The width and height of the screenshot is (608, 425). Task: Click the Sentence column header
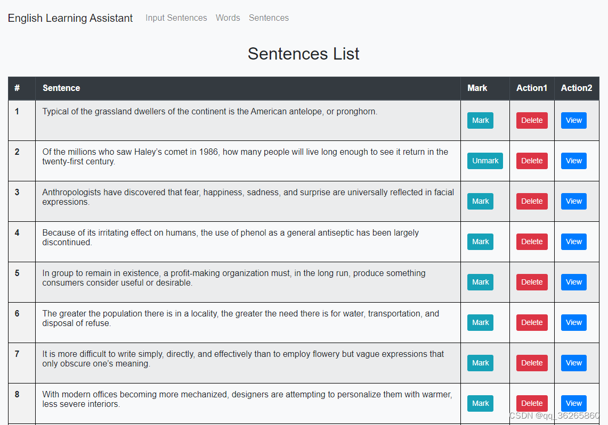pyautogui.click(x=61, y=88)
